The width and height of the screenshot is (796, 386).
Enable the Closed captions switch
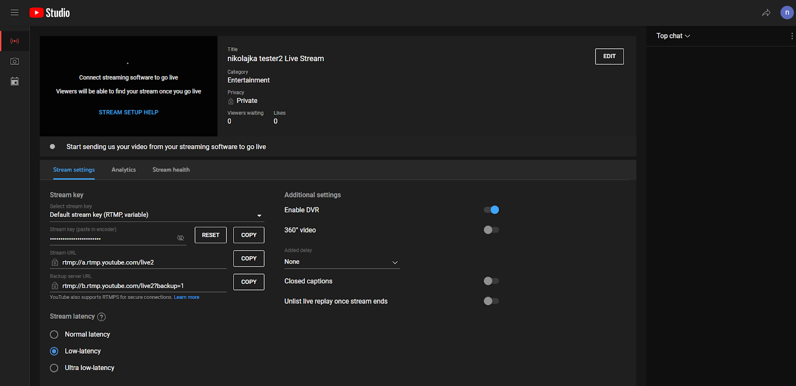pos(492,281)
